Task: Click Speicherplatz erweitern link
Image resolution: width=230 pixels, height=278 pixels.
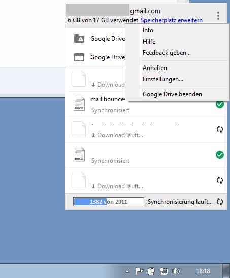Action: tap(172, 20)
